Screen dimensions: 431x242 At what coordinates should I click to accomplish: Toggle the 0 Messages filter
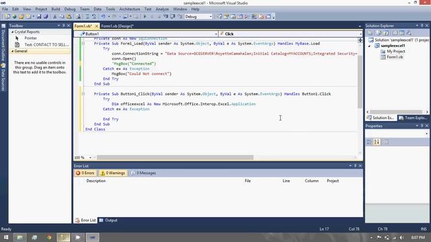pyautogui.click(x=143, y=173)
